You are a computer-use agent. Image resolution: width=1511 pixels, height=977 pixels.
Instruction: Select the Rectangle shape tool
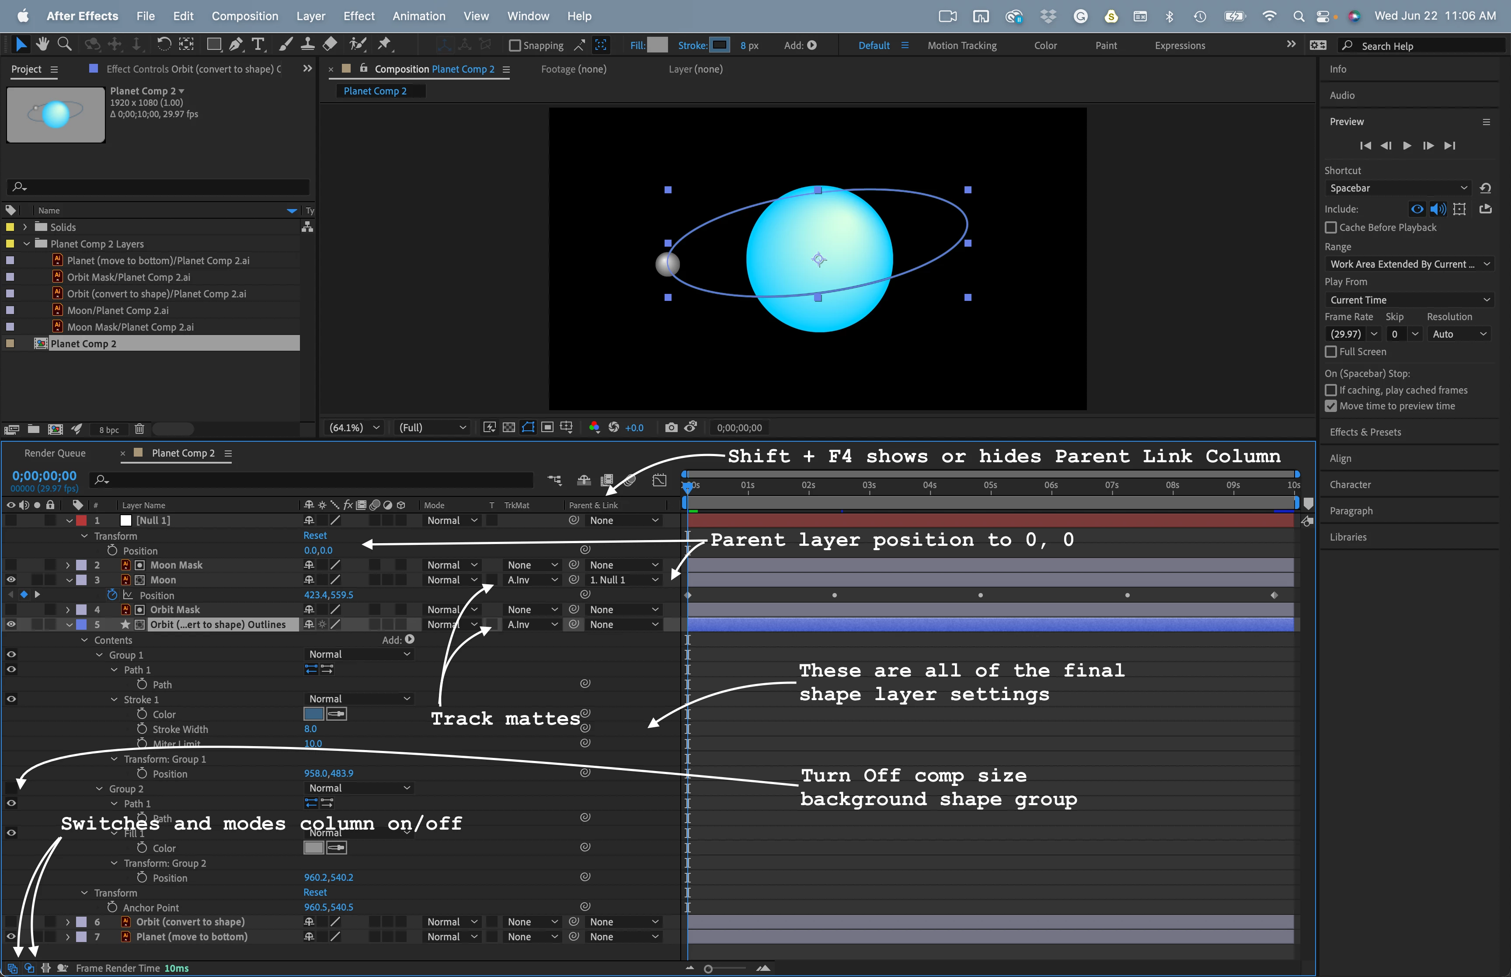coord(214,44)
